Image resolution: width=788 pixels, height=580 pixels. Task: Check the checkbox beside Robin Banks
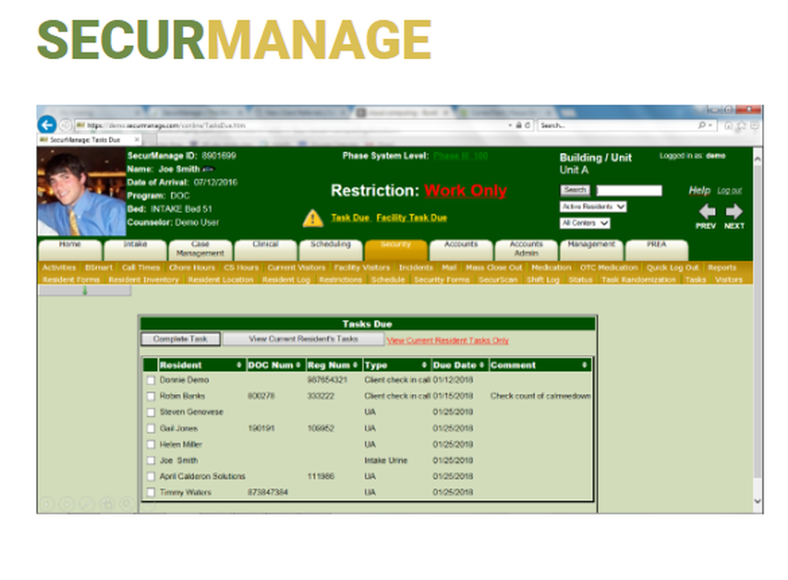[x=152, y=395]
